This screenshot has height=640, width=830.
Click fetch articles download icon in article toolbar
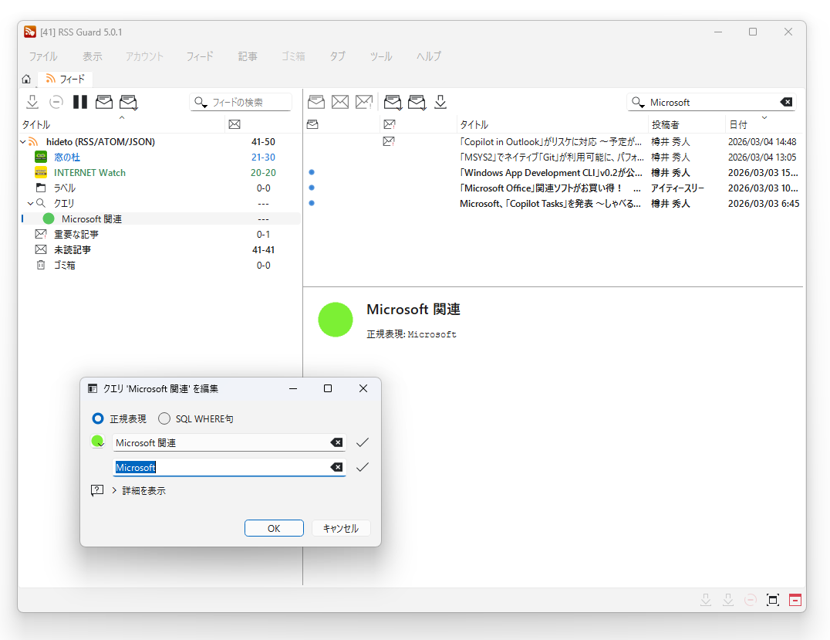[440, 102]
